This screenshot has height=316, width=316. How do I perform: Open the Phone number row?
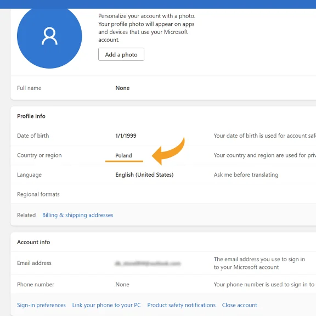pyautogui.click(x=163, y=284)
